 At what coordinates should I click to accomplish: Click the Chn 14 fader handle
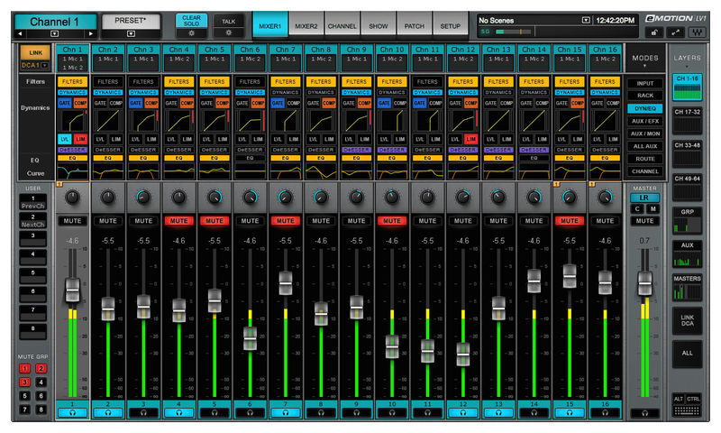(534, 281)
